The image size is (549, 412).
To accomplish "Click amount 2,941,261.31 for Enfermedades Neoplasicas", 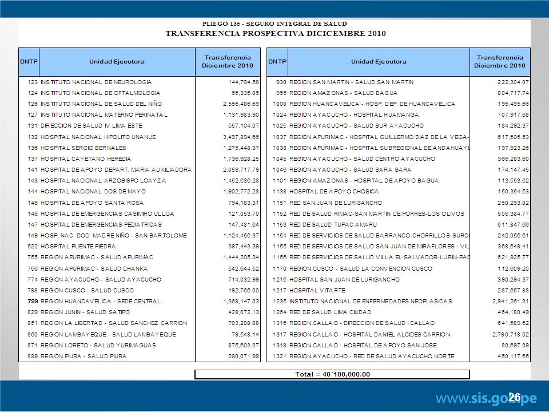I will [511, 301].
